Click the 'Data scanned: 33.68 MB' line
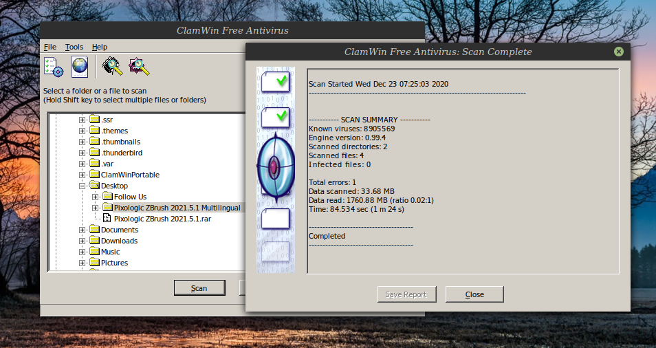Viewport: 656px width, 348px height. 351,192
